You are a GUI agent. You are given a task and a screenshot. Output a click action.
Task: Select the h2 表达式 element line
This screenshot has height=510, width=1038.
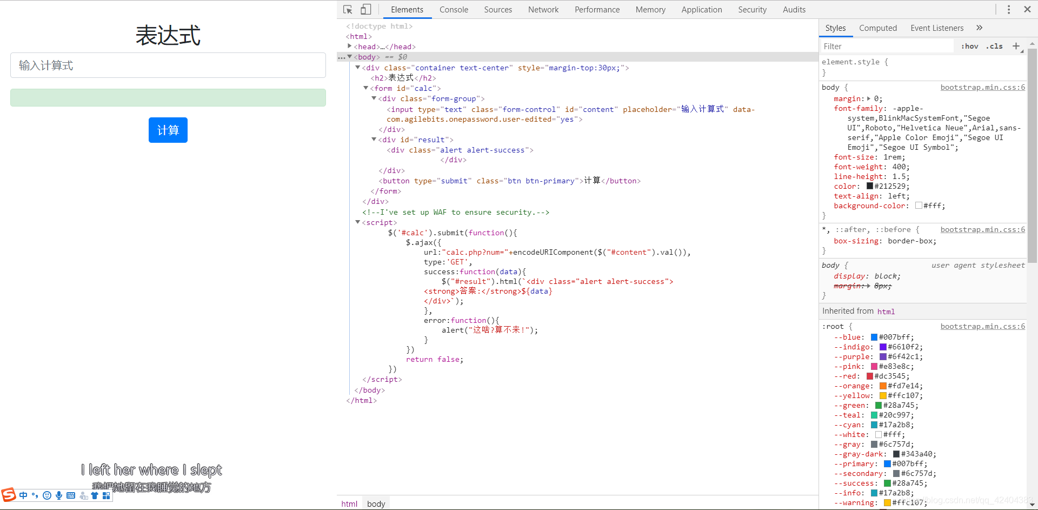(403, 78)
